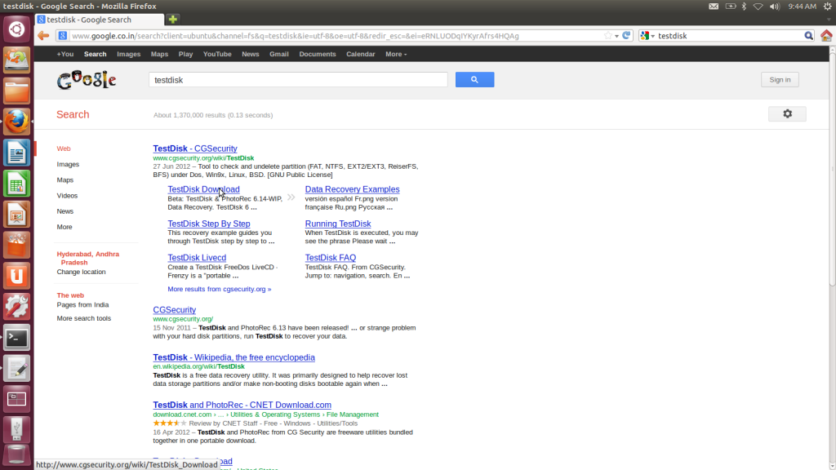Screen dimensions: 836x470
Task: Open LibreOffice Calc from launcher
Action: pyautogui.click(x=16, y=184)
